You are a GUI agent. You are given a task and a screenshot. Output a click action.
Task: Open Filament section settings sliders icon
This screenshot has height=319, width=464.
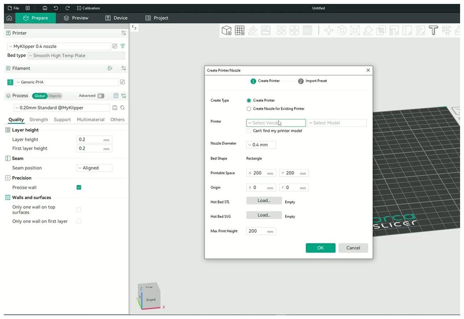pyautogui.click(x=124, y=68)
